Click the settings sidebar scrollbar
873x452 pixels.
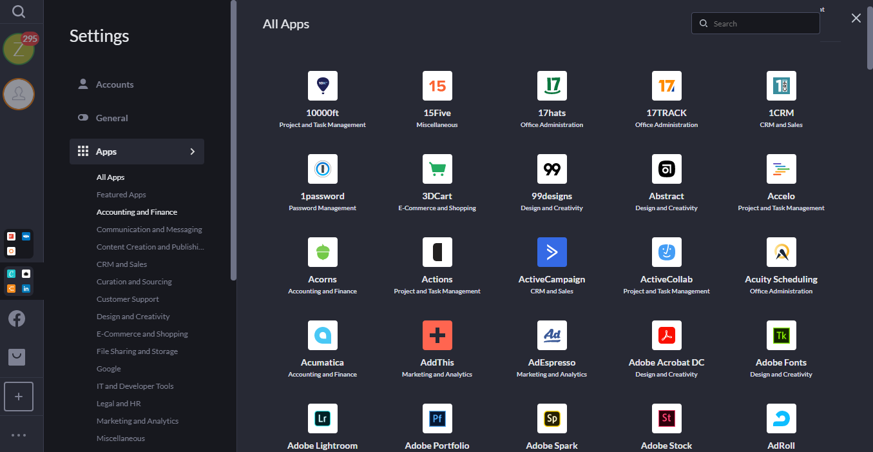pyautogui.click(x=233, y=141)
